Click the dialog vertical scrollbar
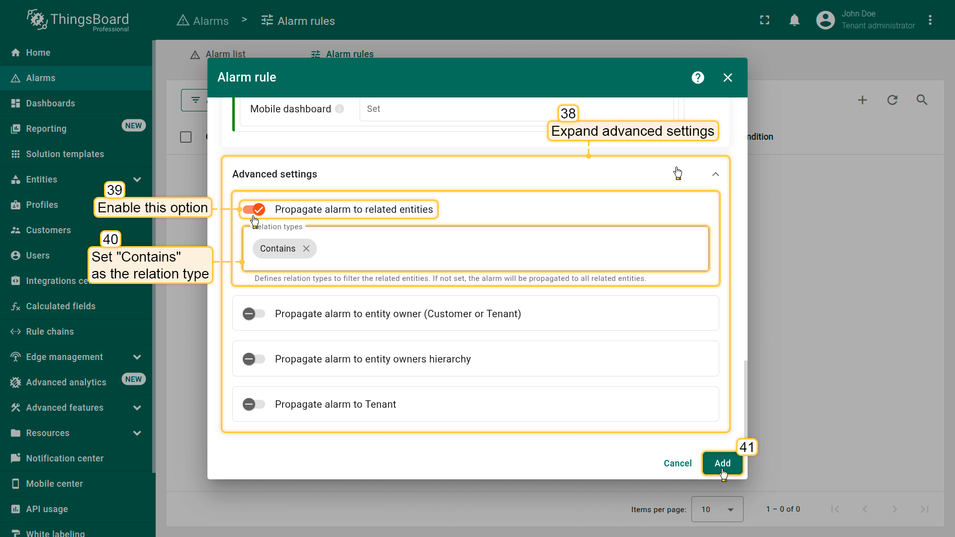This screenshot has height=537, width=955. (745, 398)
